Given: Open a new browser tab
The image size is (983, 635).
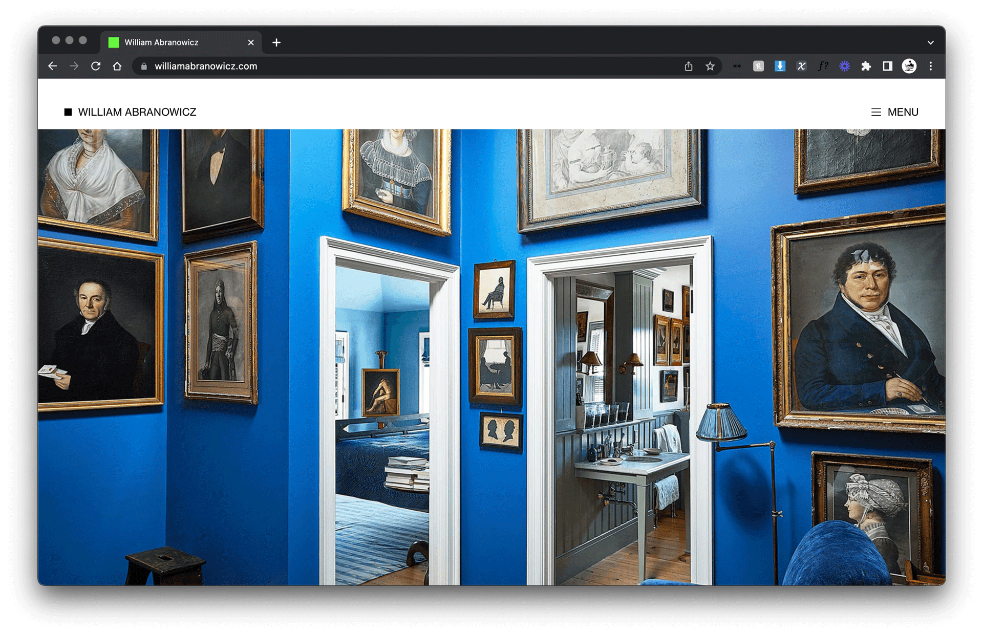Looking at the screenshot, I should [276, 42].
